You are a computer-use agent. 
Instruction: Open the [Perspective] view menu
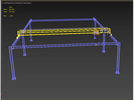(9, 3)
